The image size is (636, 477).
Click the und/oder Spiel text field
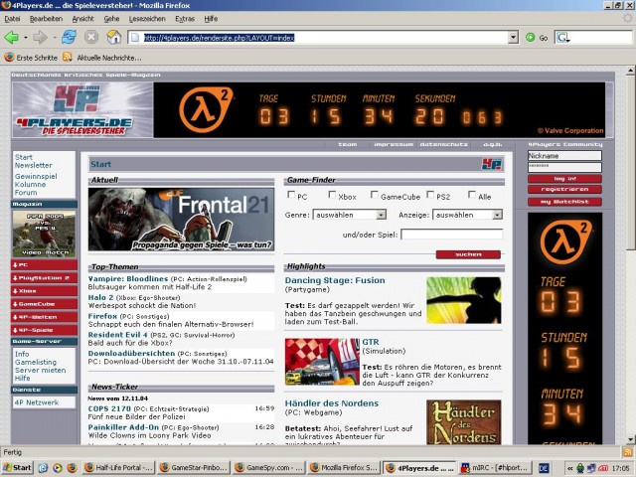(451, 235)
